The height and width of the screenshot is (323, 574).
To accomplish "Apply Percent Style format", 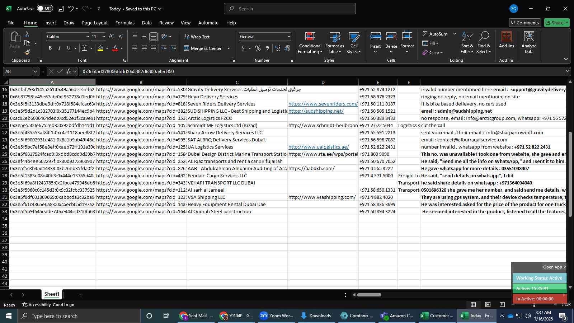I will pos(258,48).
